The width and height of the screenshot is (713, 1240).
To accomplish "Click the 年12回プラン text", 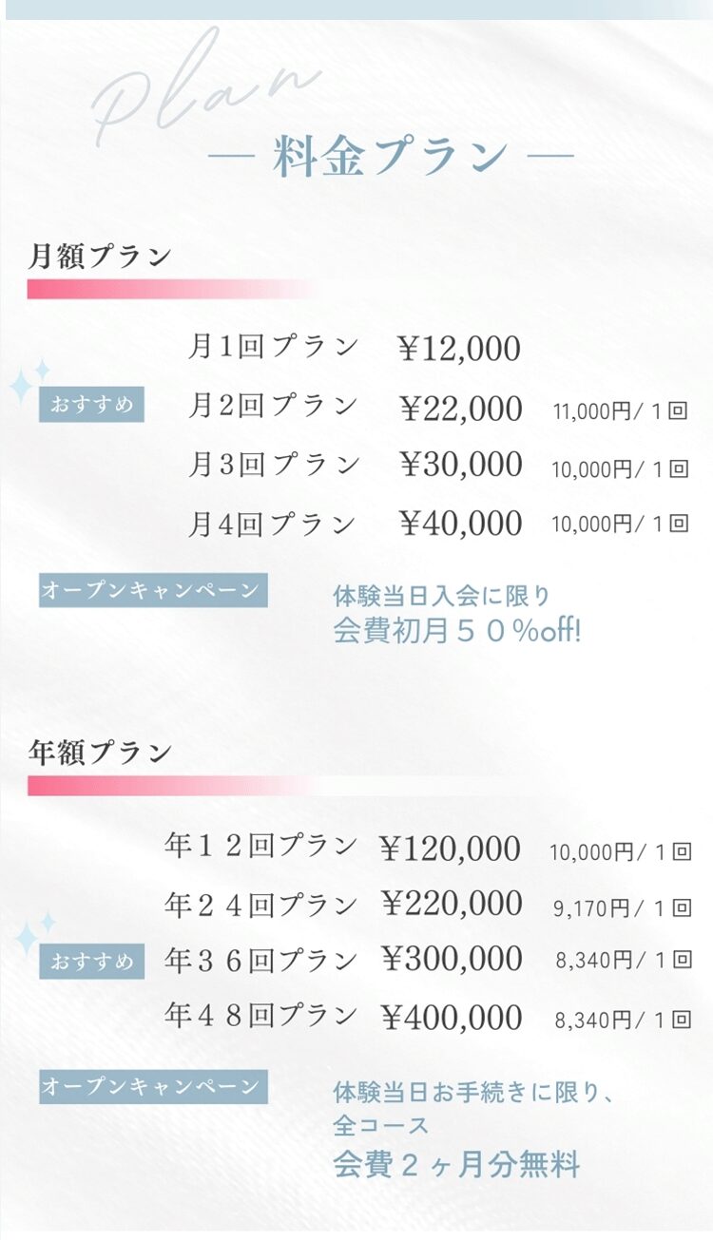I will point(260,846).
